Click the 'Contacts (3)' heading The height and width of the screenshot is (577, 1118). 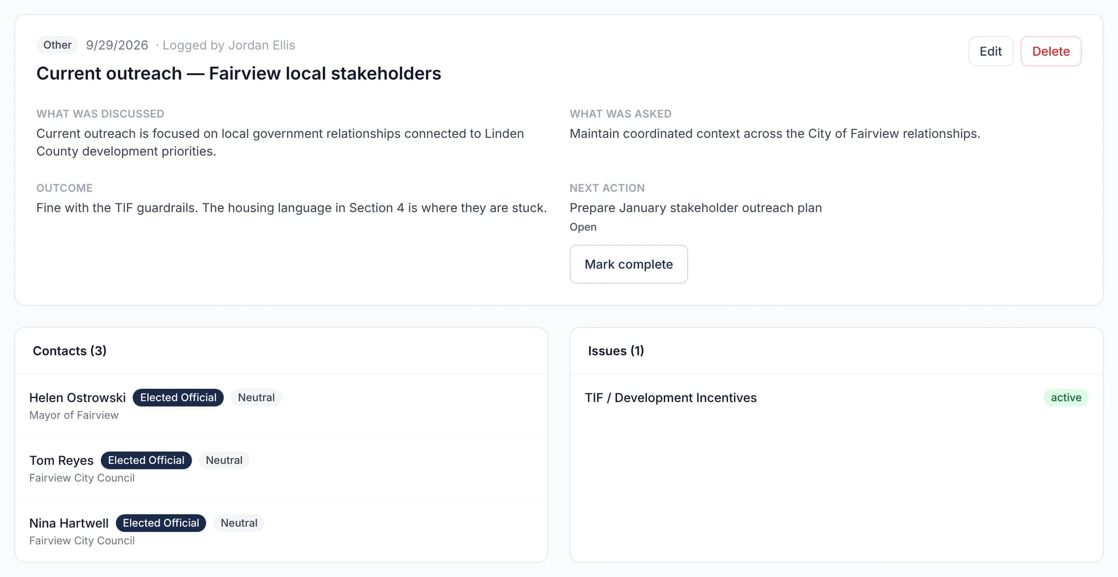click(70, 351)
